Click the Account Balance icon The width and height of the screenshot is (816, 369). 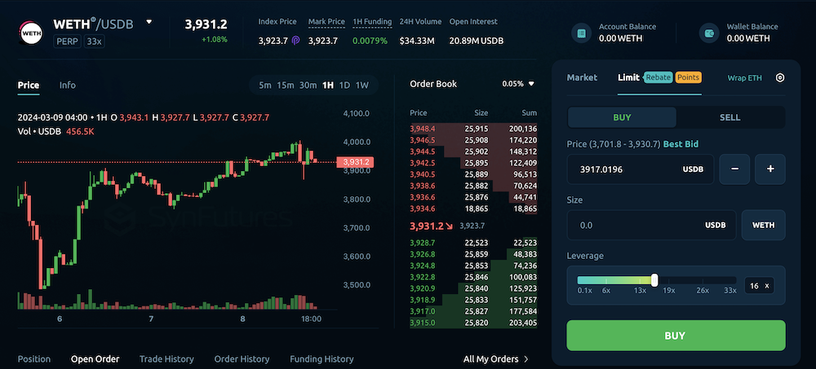[x=581, y=33]
